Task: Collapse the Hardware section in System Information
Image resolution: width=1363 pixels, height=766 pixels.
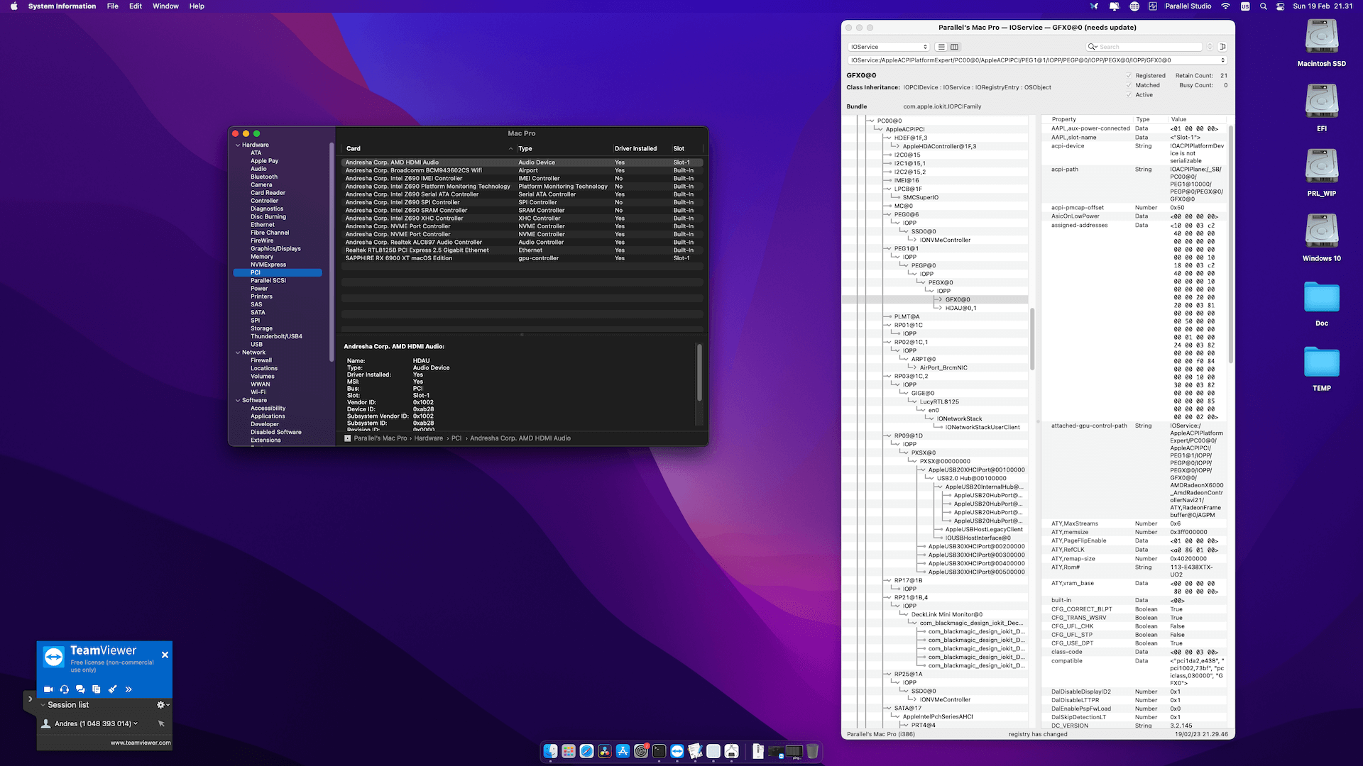Action: (238, 145)
